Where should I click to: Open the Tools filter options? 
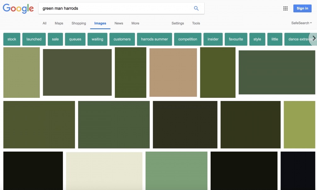tap(196, 23)
